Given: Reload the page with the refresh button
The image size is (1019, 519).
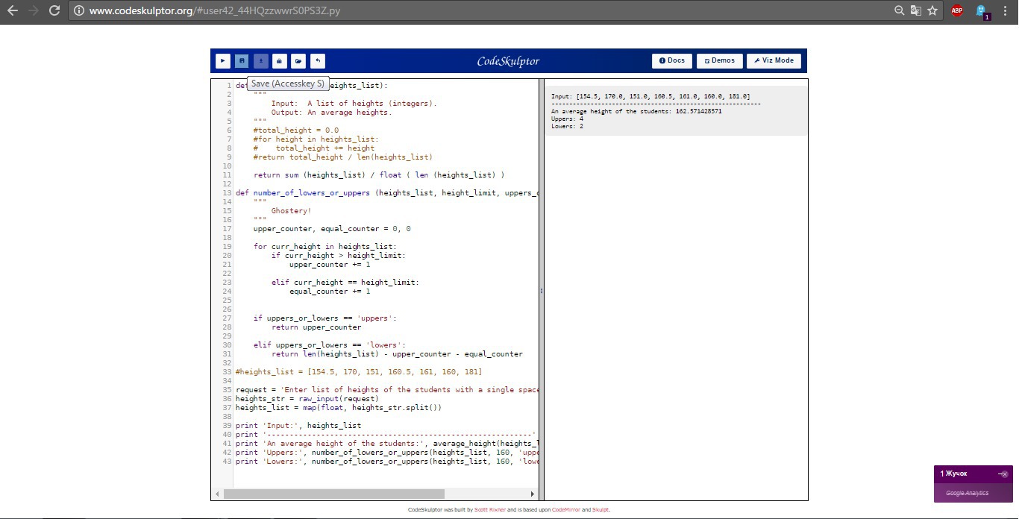Looking at the screenshot, I should (54, 11).
